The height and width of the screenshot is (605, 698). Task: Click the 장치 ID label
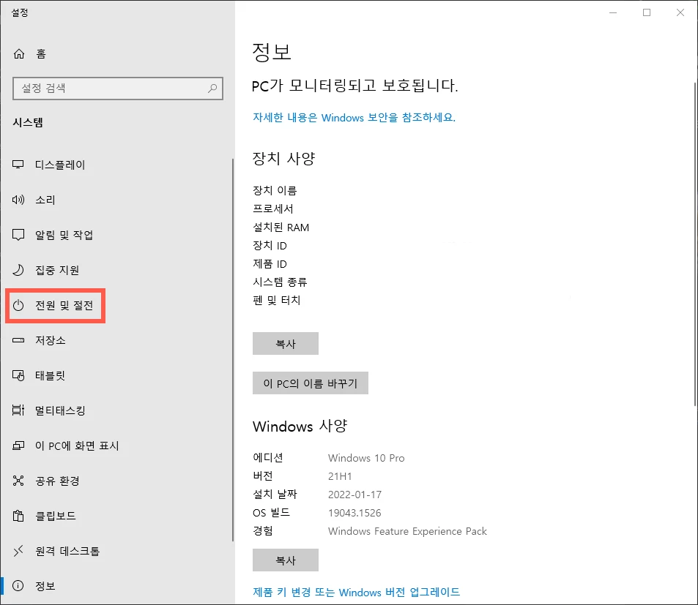tap(270, 245)
